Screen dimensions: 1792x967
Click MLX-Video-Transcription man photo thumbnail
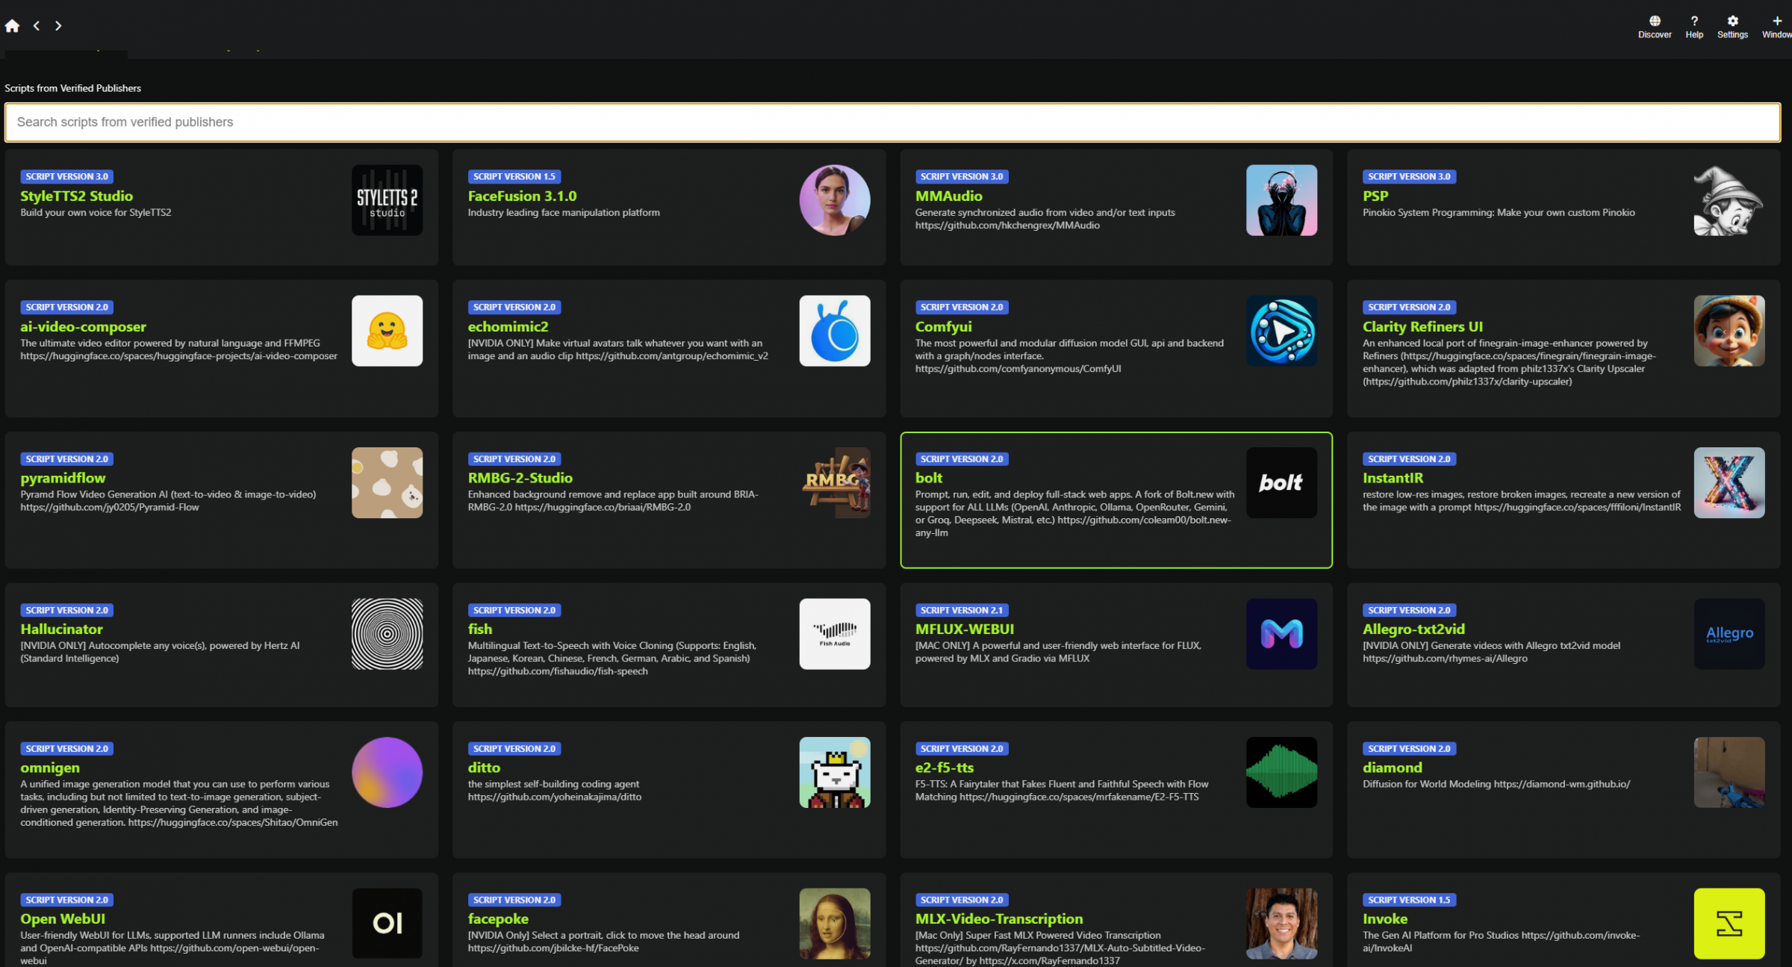(x=1281, y=924)
